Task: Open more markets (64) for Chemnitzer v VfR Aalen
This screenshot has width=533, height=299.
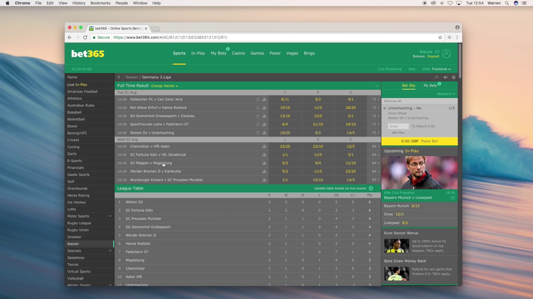Action: click(x=376, y=146)
